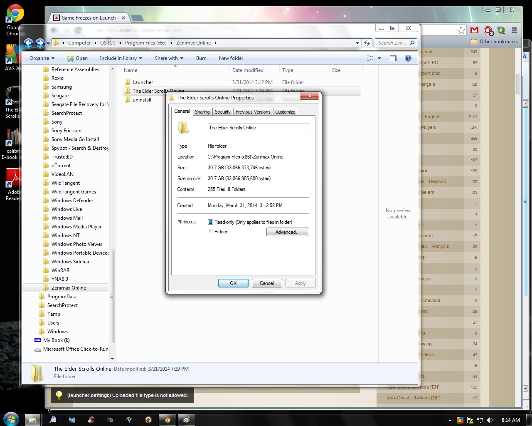Click the magnifier icon in Explorer search box

tap(412, 43)
